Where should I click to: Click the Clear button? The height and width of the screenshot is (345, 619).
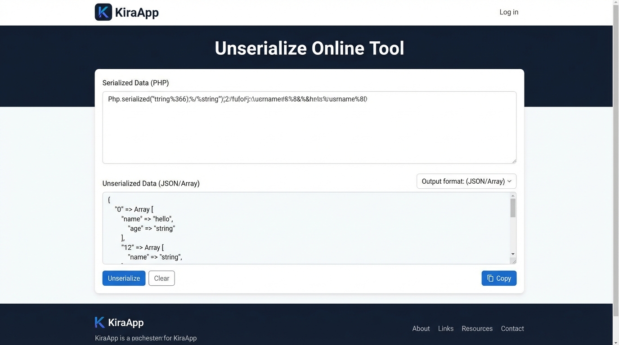161,278
